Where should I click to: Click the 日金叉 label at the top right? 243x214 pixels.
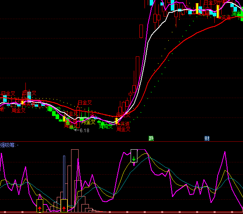(x=211, y=3)
